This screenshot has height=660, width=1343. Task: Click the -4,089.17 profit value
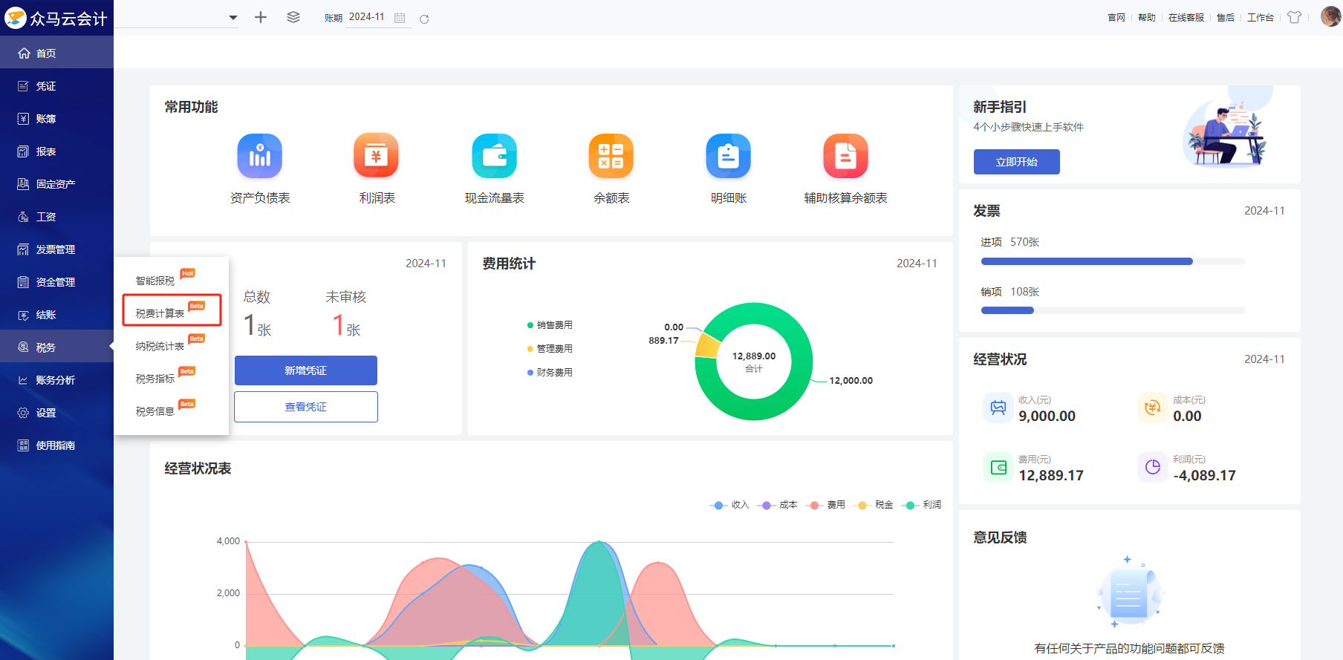1204,475
